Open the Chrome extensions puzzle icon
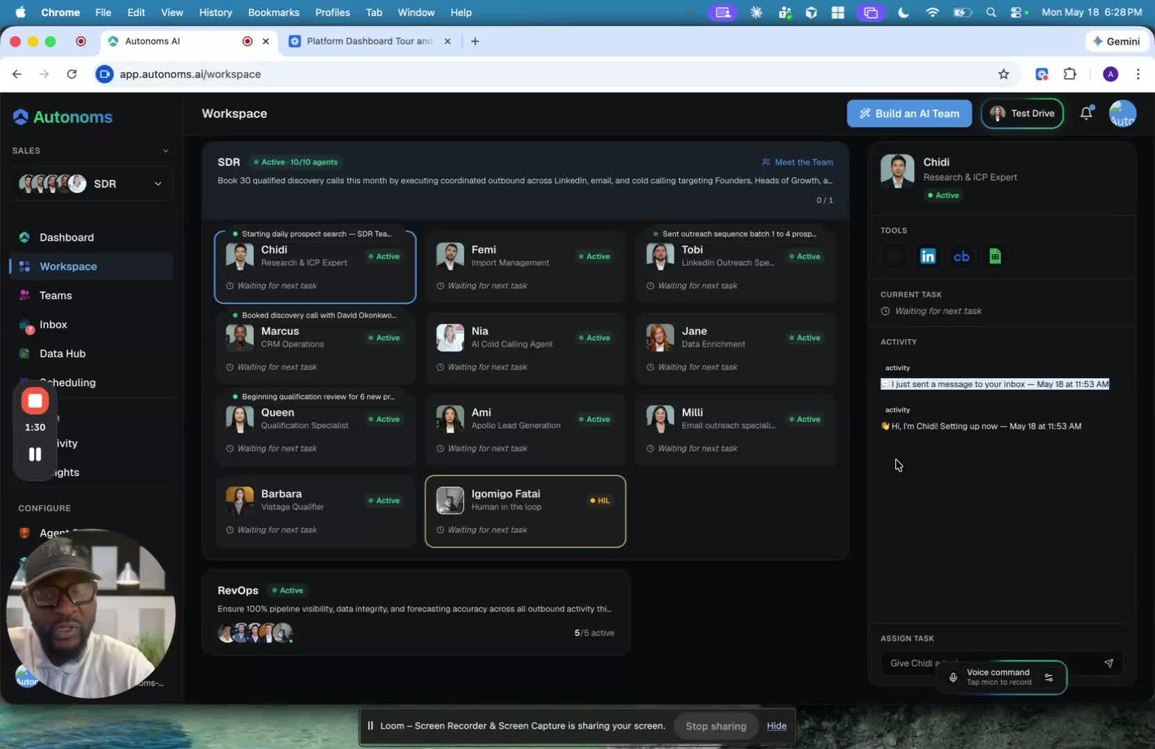 pos(1070,74)
